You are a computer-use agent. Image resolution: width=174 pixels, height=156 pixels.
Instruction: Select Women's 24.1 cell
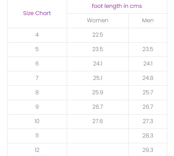click(x=98, y=63)
